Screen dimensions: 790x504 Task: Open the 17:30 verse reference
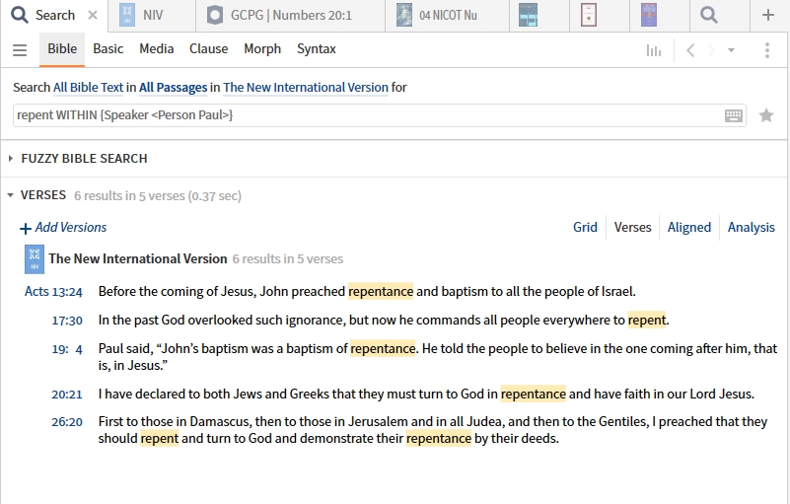point(67,320)
